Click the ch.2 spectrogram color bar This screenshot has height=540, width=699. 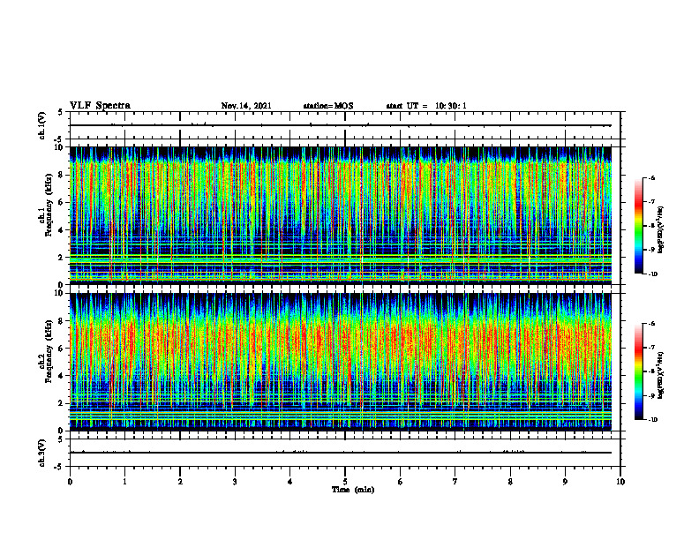tap(638, 371)
